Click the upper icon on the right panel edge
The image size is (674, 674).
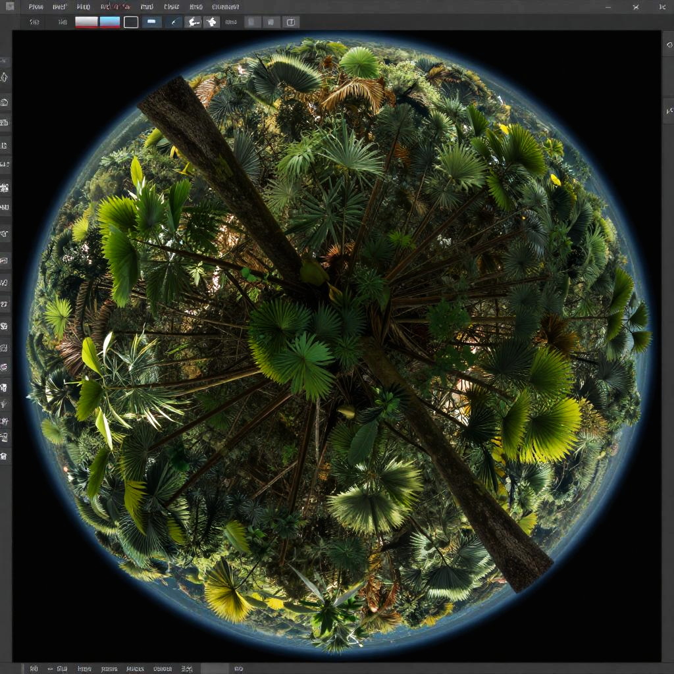669,45
